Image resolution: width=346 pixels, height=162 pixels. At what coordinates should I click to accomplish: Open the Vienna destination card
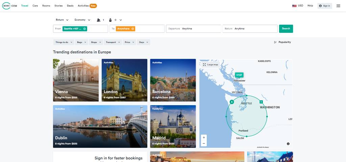(76, 80)
